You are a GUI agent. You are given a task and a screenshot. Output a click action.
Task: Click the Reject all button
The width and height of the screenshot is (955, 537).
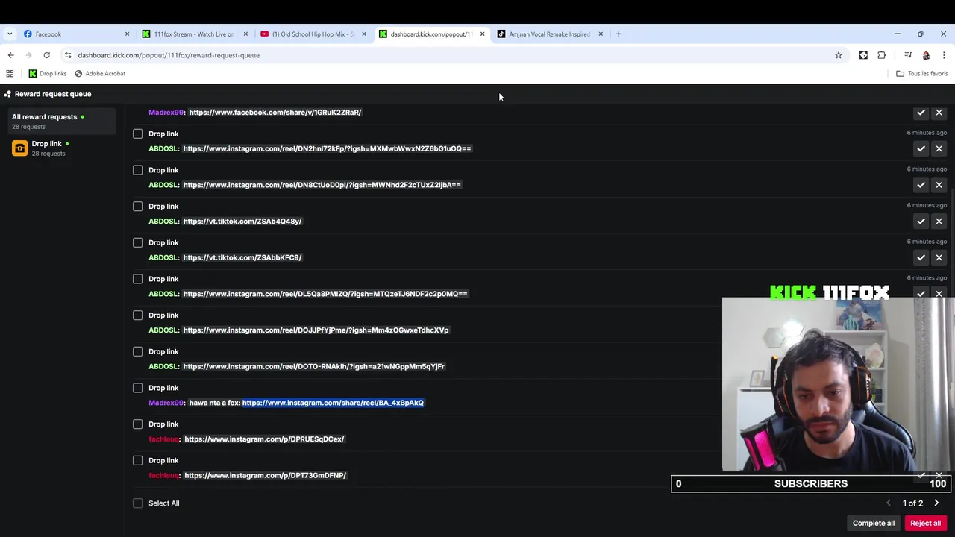[925, 524]
